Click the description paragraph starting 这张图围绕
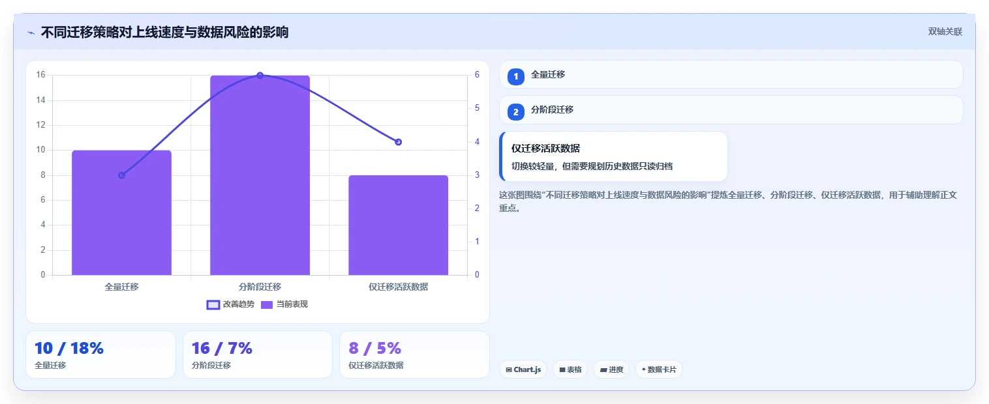 727,201
